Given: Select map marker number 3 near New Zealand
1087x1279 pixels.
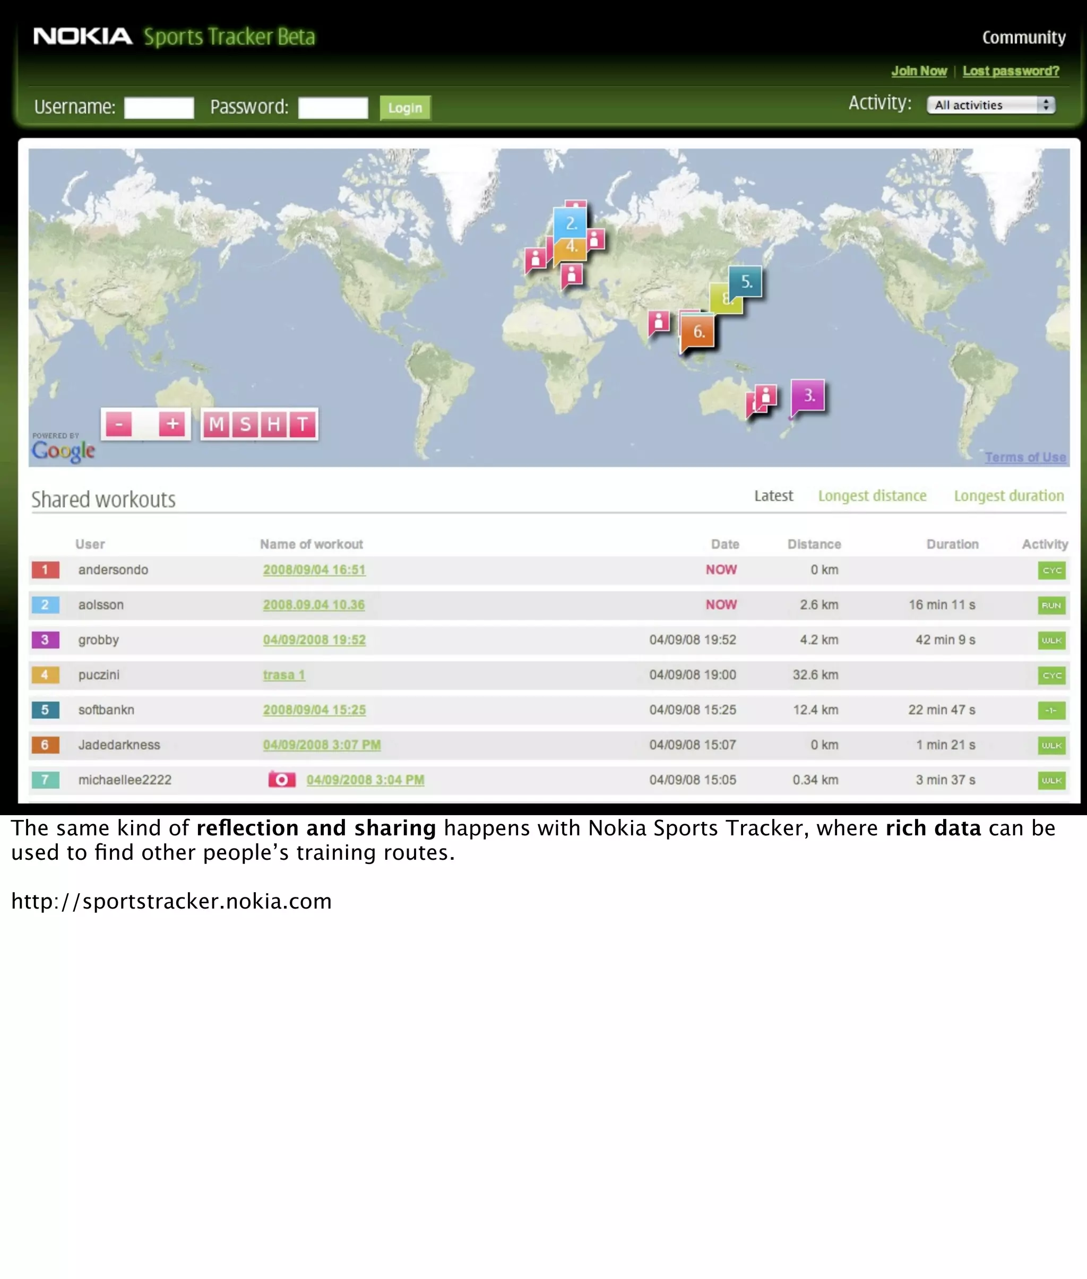Looking at the screenshot, I should point(808,396).
